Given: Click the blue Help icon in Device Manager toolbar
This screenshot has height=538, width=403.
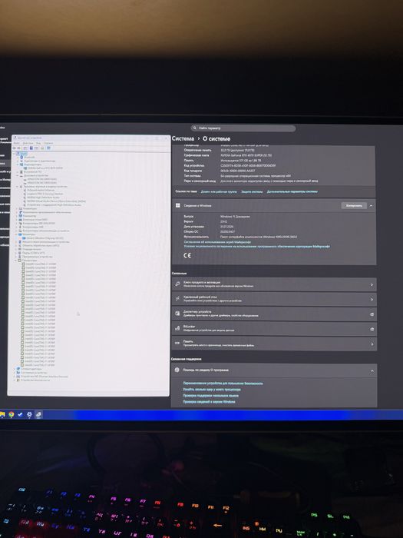Looking at the screenshot, I should click(31, 148).
